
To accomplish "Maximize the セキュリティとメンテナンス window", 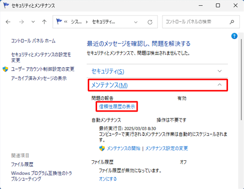I will pyautogui.click(x=218, y=5).
